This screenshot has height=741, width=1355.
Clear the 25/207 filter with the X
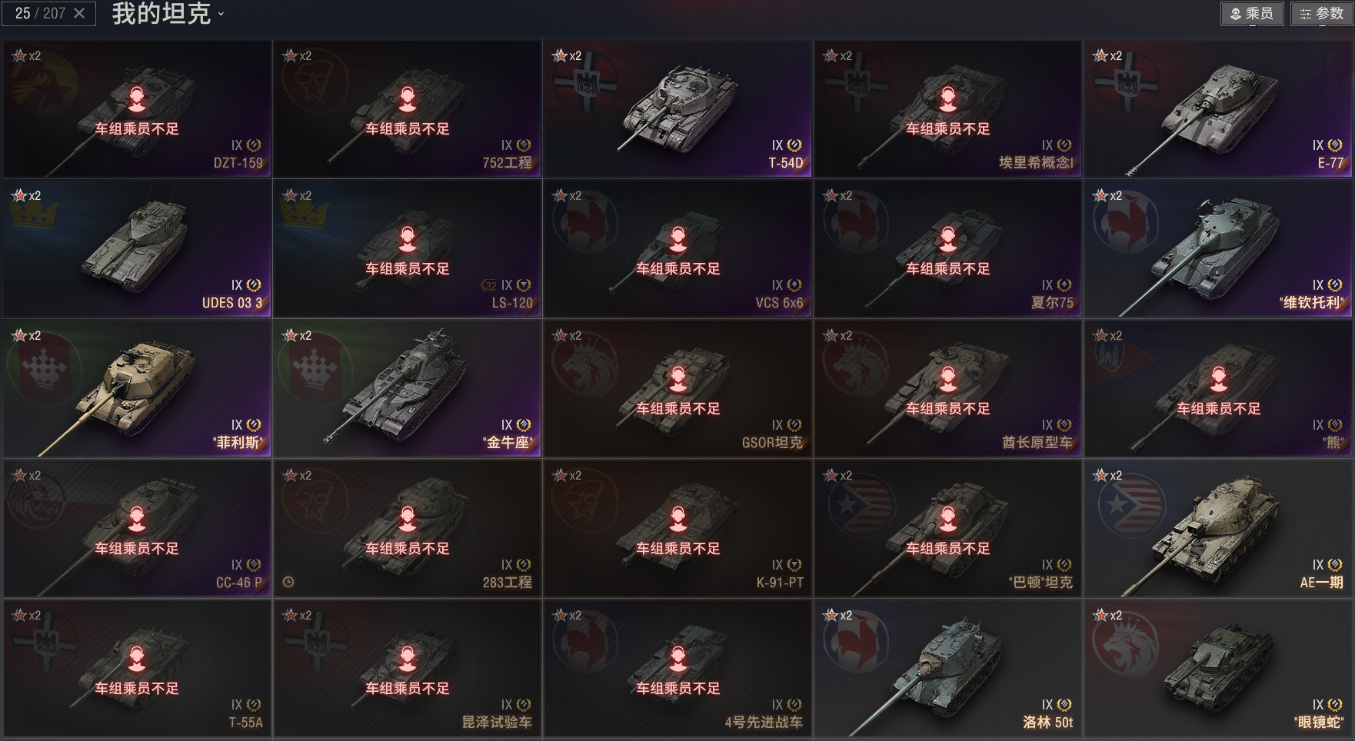[79, 13]
